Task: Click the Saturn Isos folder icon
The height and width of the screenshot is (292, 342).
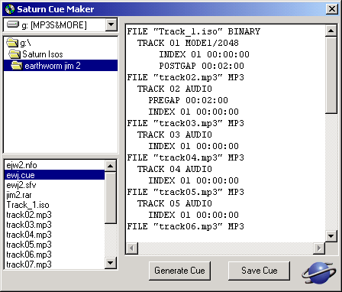Action: (x=15, y=54)
